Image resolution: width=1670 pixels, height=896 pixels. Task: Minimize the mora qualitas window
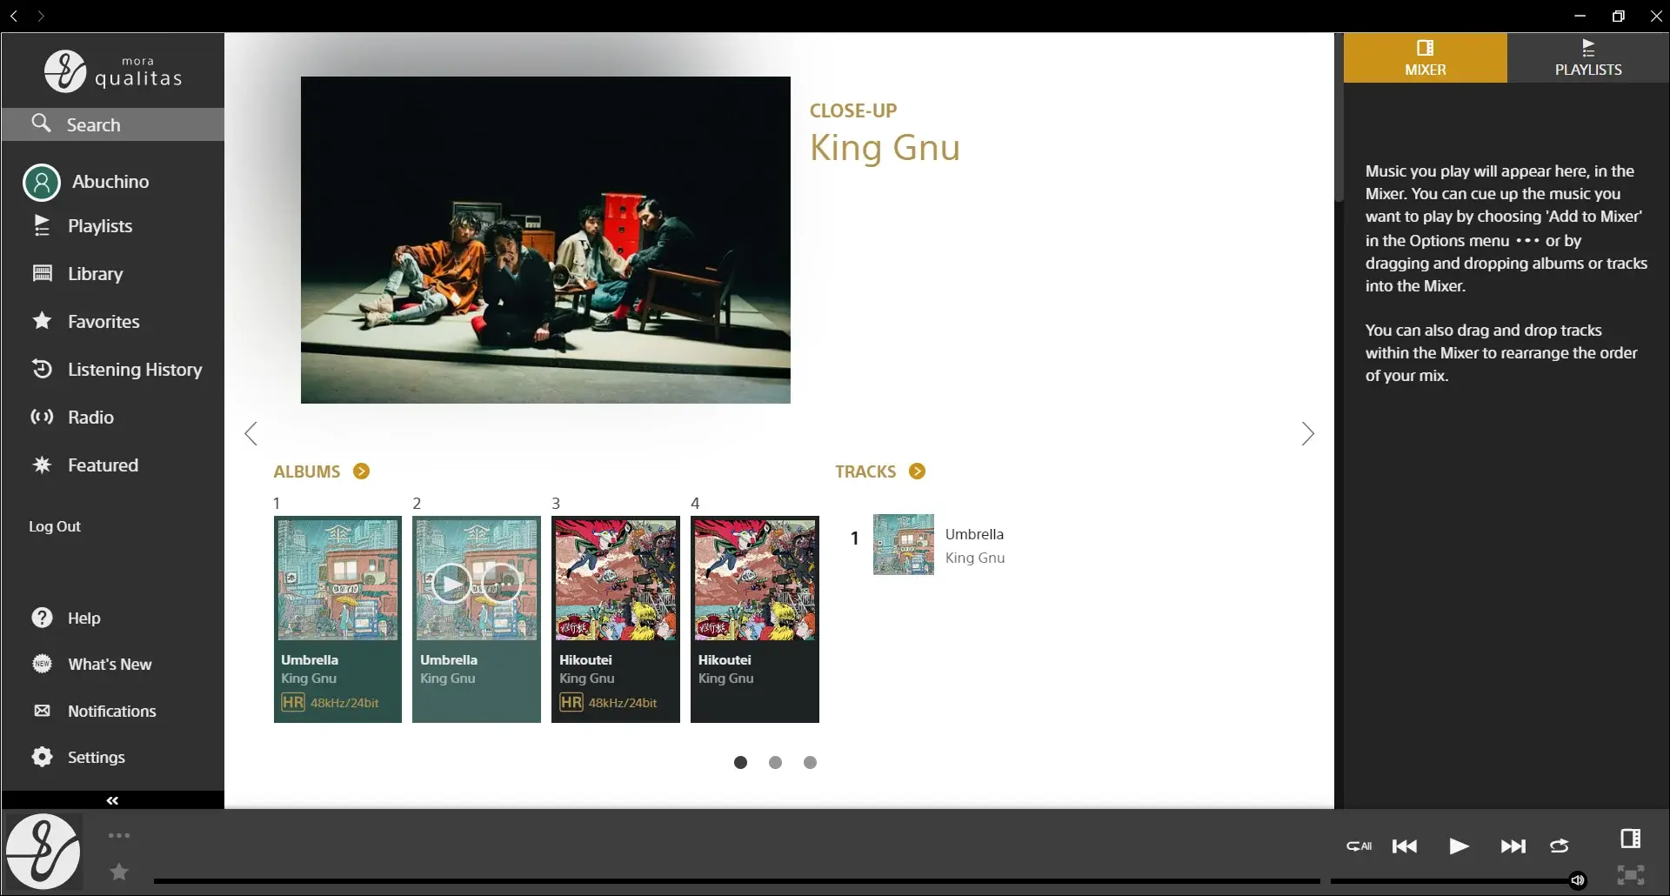(x=1580, y=16)
